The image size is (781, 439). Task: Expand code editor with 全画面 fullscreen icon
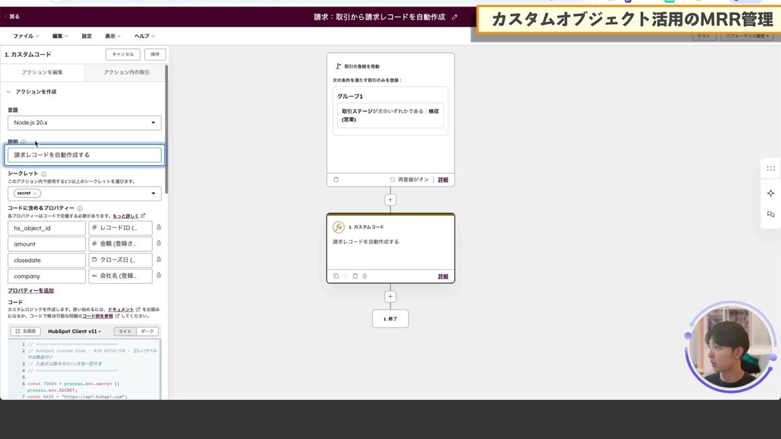pos(26,331)
